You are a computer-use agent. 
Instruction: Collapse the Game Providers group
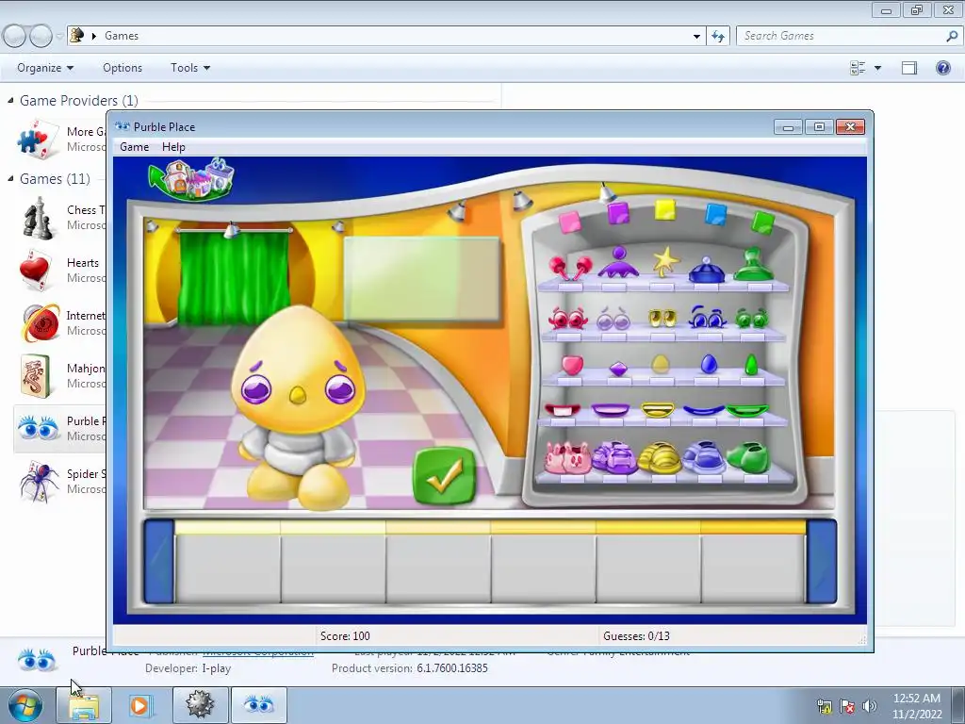coord(10,100)
